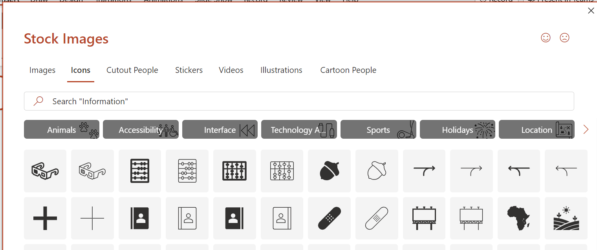Go to the Cartoon People tab
Image resolution: width=597 pixels, height=250 pixels.
click(348, 70)
